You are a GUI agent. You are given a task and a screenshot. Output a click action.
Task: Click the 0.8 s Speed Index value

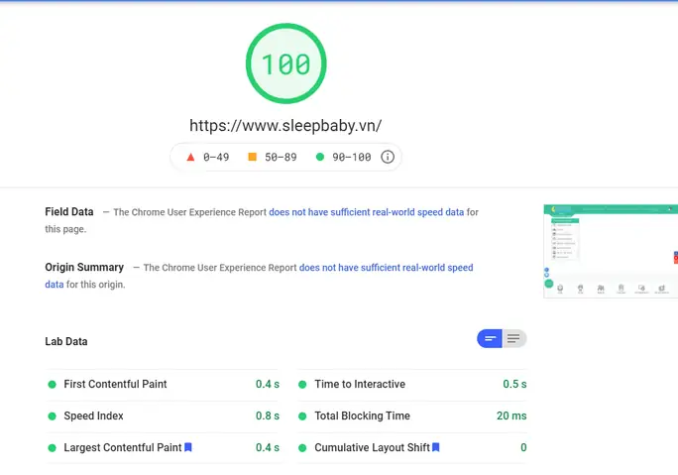pos(268,416)
